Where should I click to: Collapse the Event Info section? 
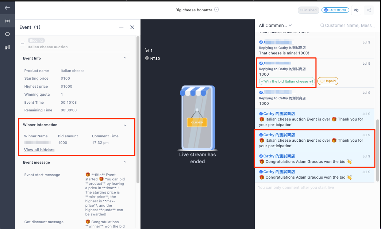coord(125,58)
